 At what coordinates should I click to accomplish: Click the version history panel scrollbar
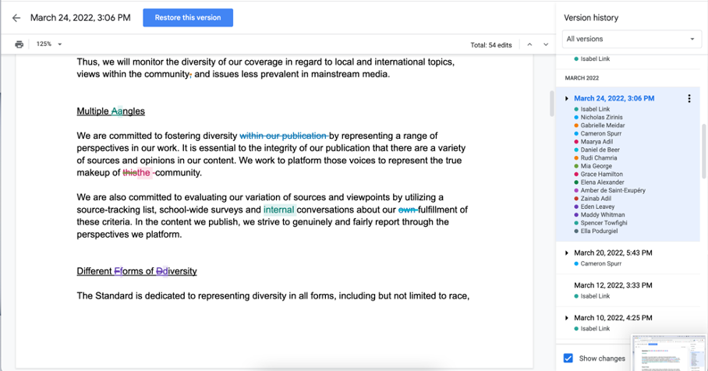pyautogui.click(x=704, y=151)
